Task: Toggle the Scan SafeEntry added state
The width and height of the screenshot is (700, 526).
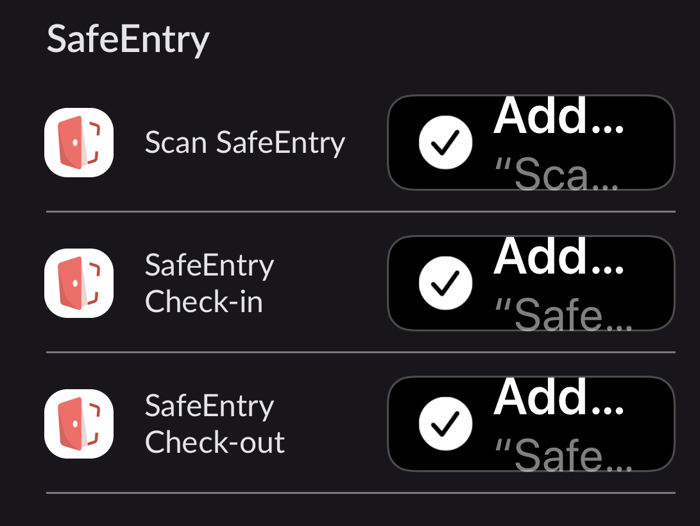Action: point(531,142)
